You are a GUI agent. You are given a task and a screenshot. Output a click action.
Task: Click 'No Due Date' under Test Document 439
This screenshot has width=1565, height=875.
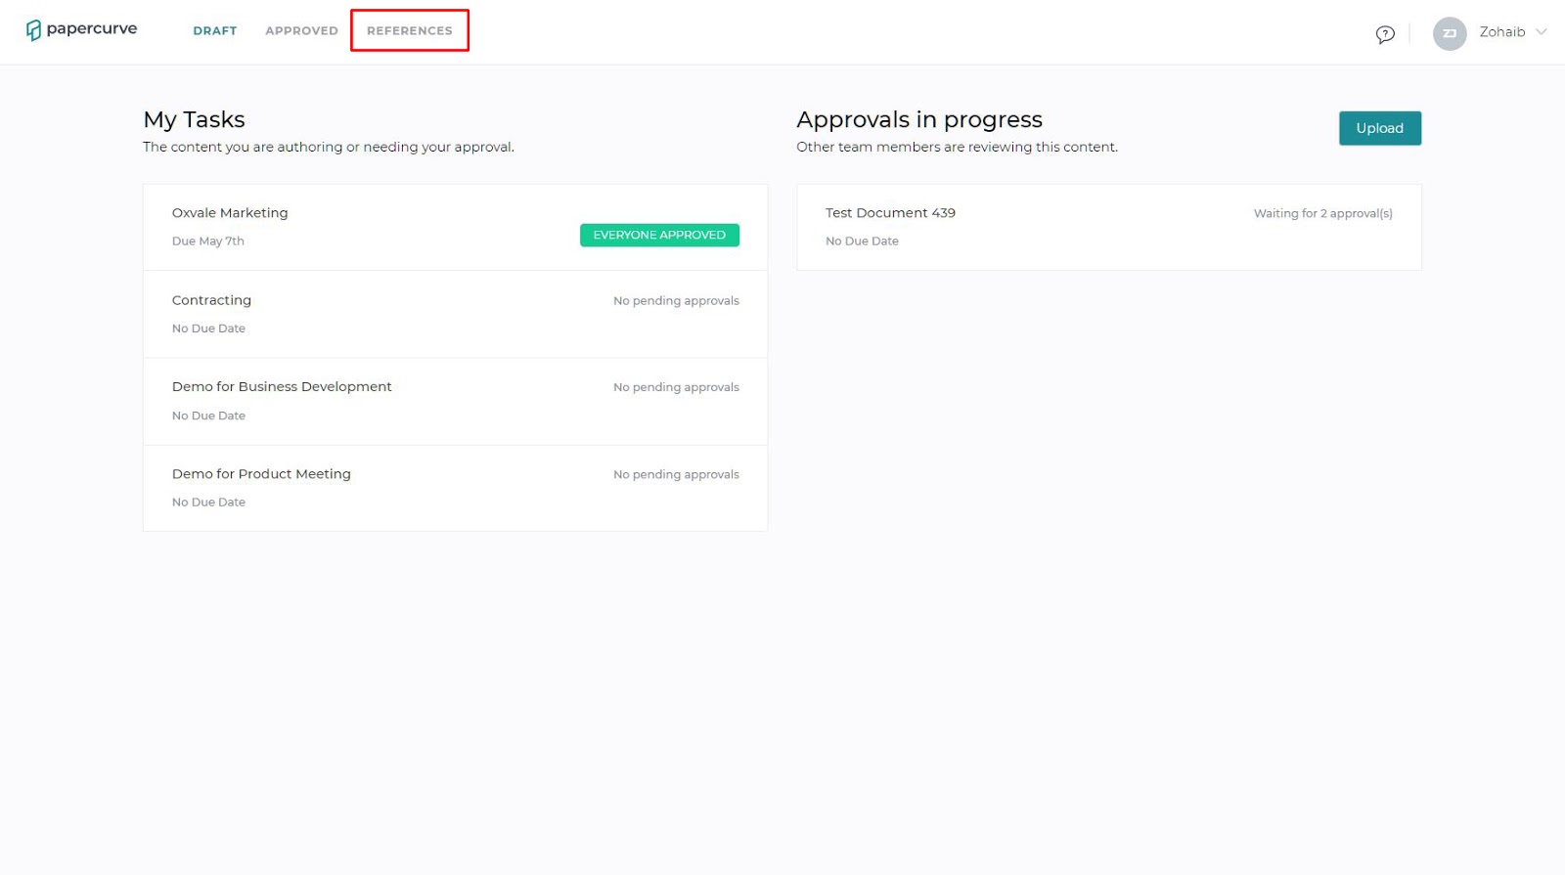(x=862, y=241)
